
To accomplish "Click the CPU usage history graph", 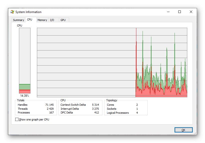I will [x=112, y=62].
